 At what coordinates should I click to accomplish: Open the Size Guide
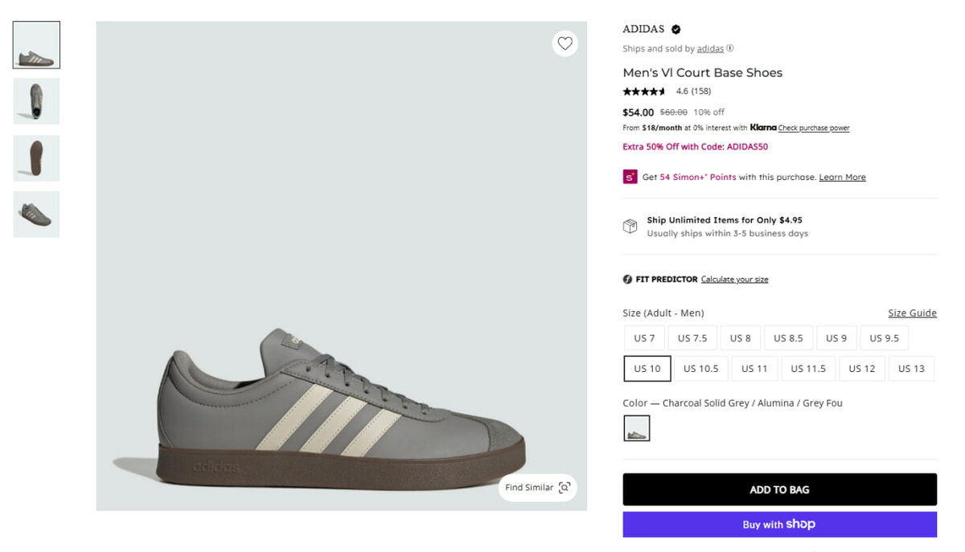(x=912, y=313)
